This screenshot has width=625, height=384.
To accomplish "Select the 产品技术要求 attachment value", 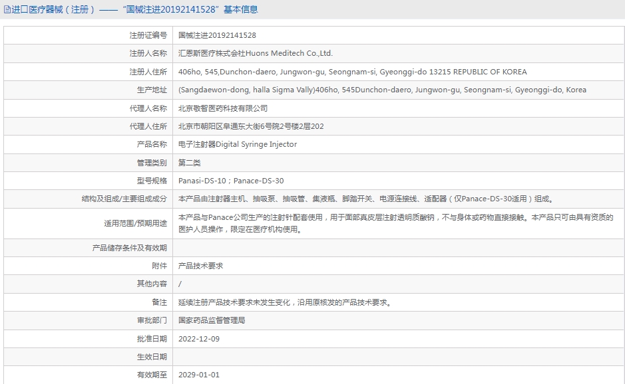I will pos(200,266).
